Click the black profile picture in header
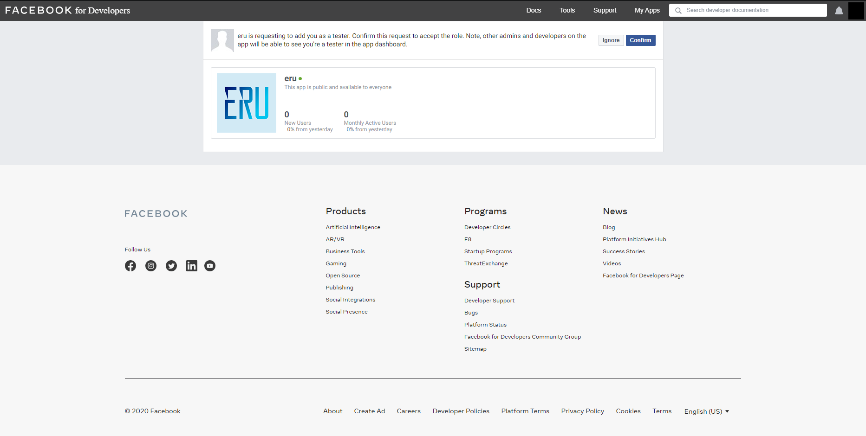 pos(856,10)
